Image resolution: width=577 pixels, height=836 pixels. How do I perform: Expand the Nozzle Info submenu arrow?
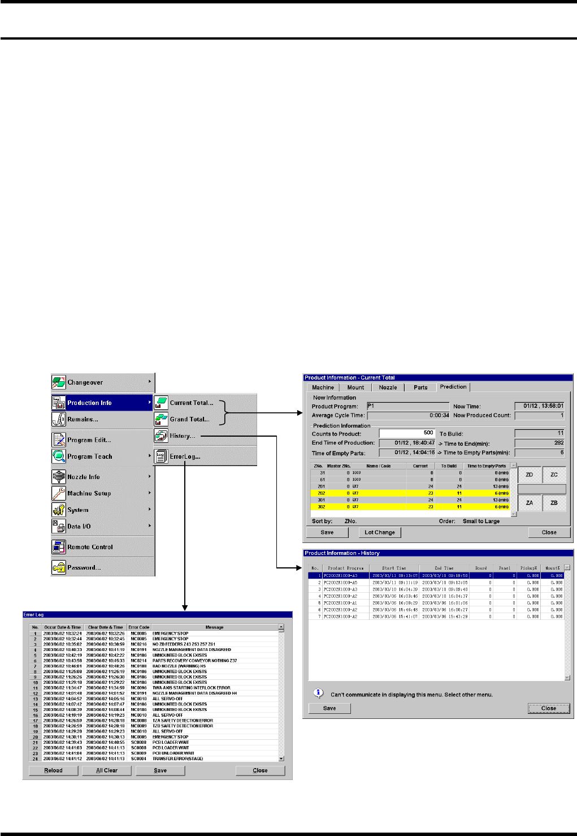[x=150, y=476]
